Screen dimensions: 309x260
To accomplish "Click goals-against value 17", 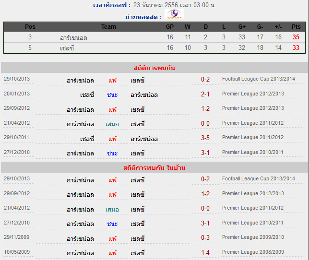I will (260, 37).
